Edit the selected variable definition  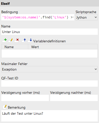[x=11, y=40]
